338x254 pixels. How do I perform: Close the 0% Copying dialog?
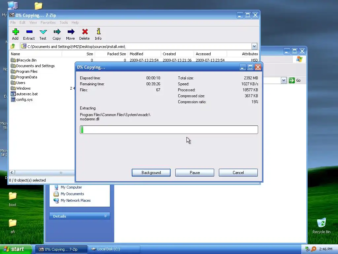point(258,67)
